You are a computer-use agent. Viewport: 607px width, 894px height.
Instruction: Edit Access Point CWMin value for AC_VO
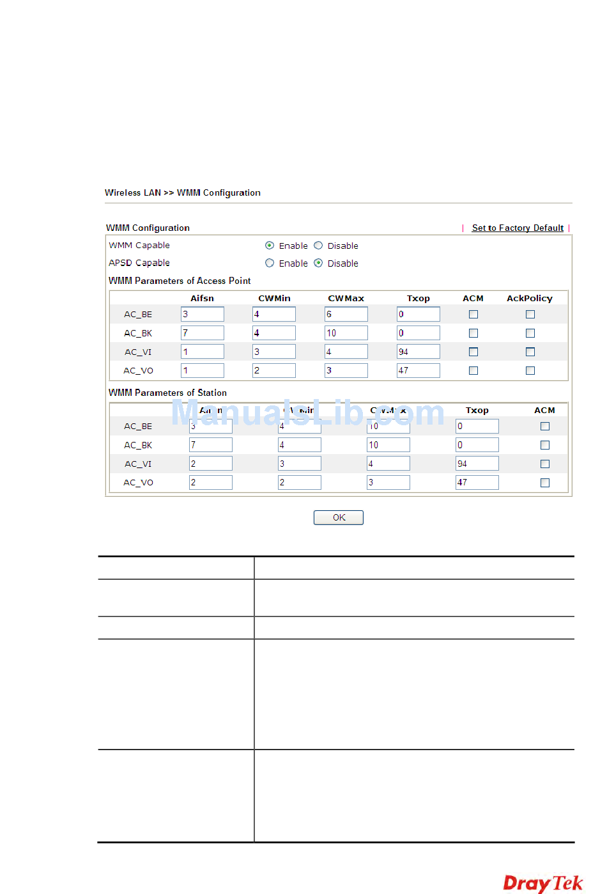274,370
